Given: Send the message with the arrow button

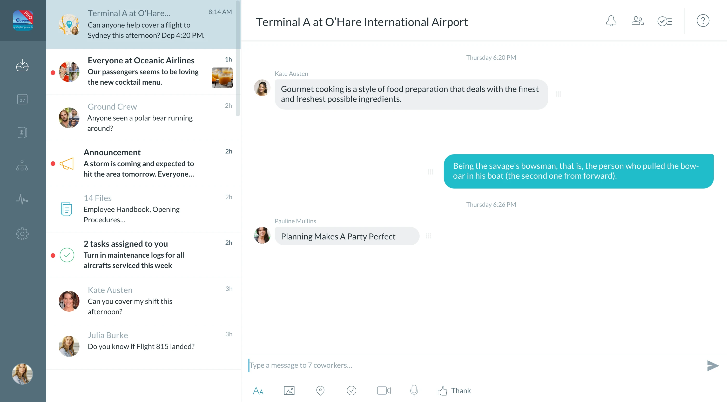Looking at the screenshot, I should [713, 366].
